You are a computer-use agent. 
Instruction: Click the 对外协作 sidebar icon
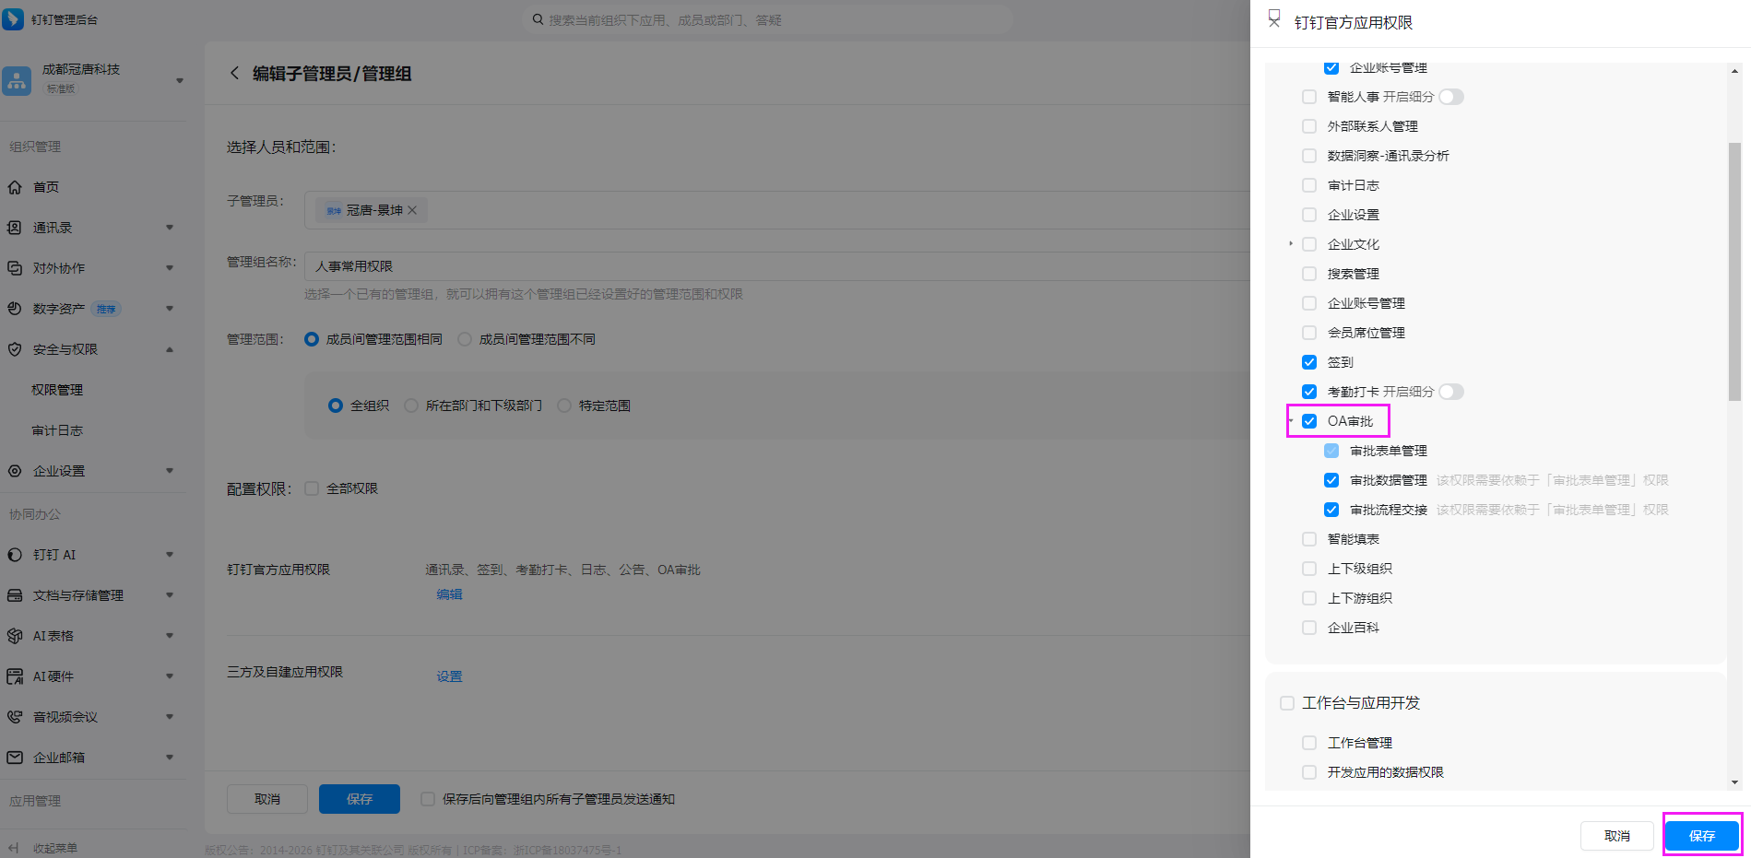15,268
